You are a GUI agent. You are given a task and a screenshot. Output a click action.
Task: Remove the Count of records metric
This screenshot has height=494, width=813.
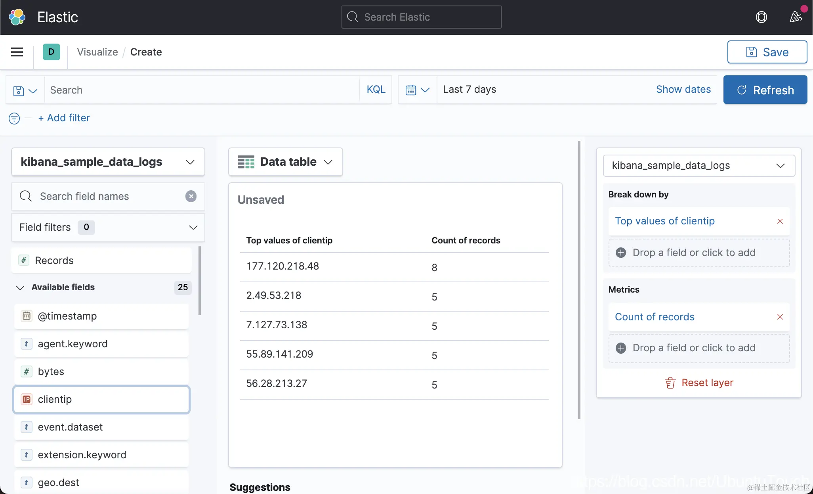(780, 317)
